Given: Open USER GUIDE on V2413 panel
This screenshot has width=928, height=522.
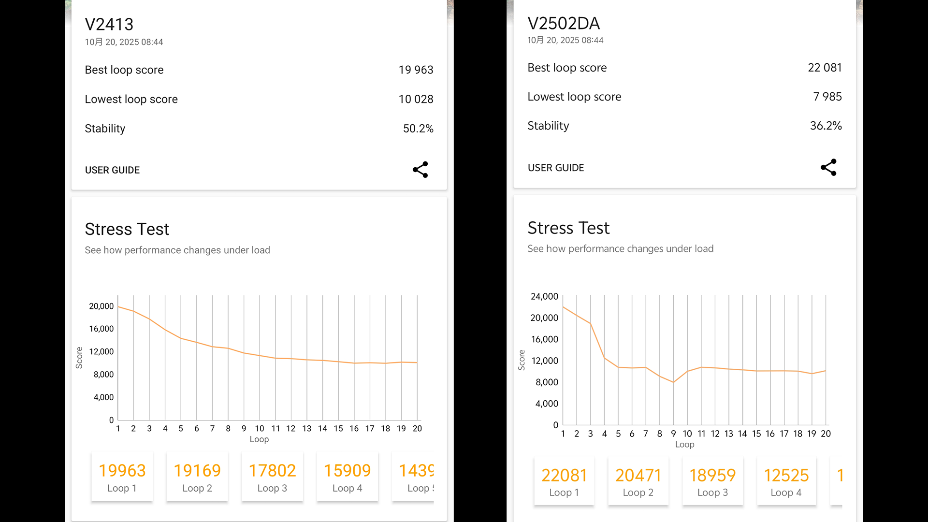Looking at the screenshot, I should click(112, 170).
